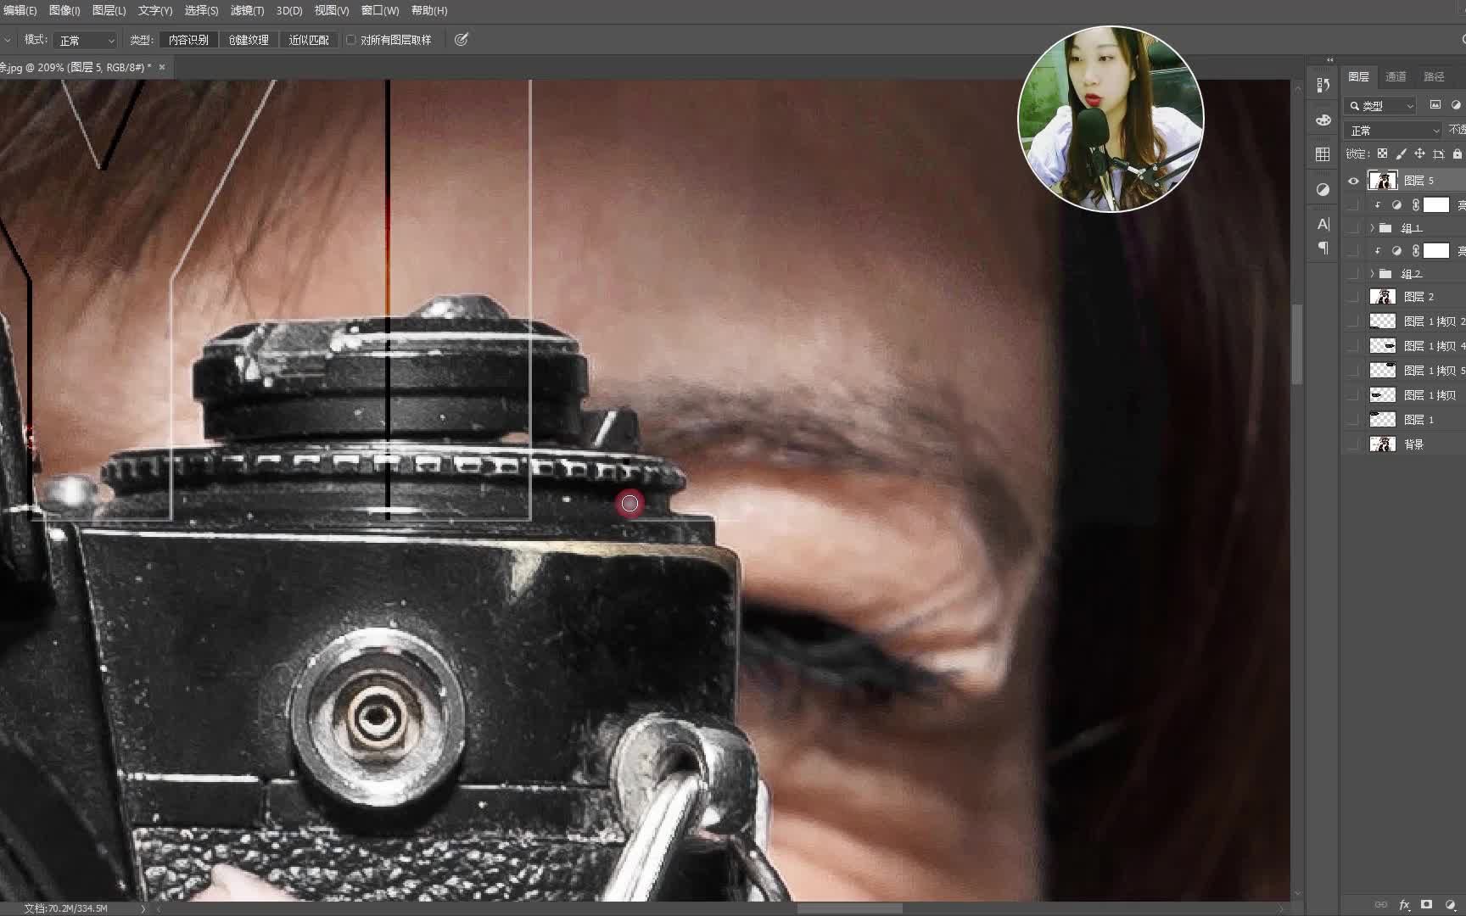
Task: Show visibility of 图层 1 拷贝 4
Action: 1353,345
